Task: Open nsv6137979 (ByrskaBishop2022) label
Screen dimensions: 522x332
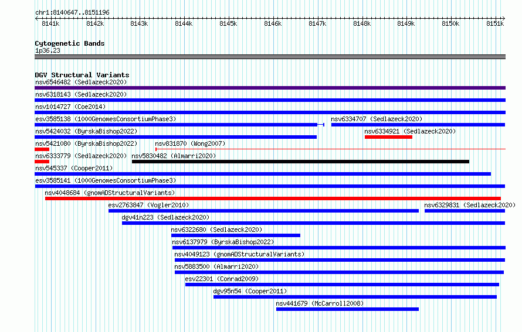Action: click(x=223, y=242)
